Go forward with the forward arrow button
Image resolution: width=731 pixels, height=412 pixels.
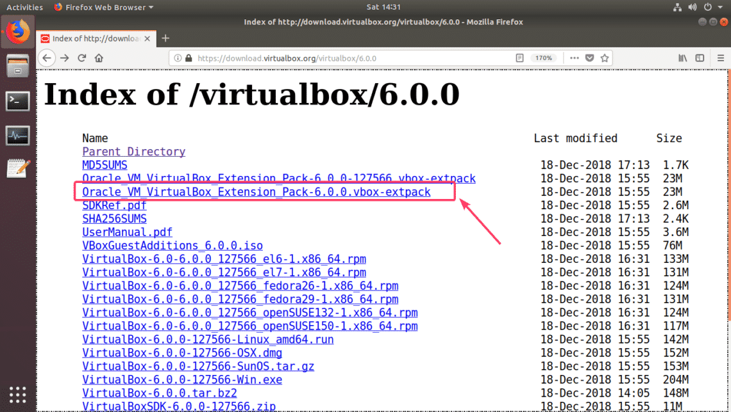(x=65, y=58)
